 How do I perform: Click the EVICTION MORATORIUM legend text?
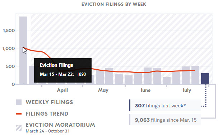(x=60, y=125)
